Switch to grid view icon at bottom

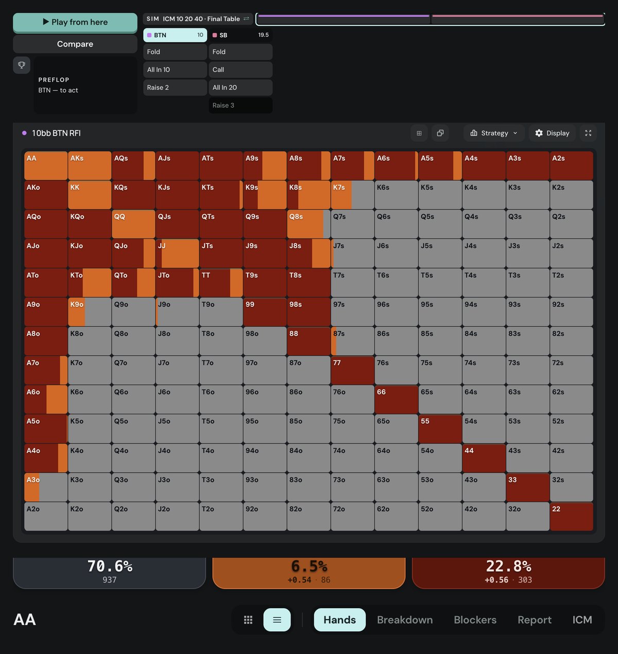[248, 619]
